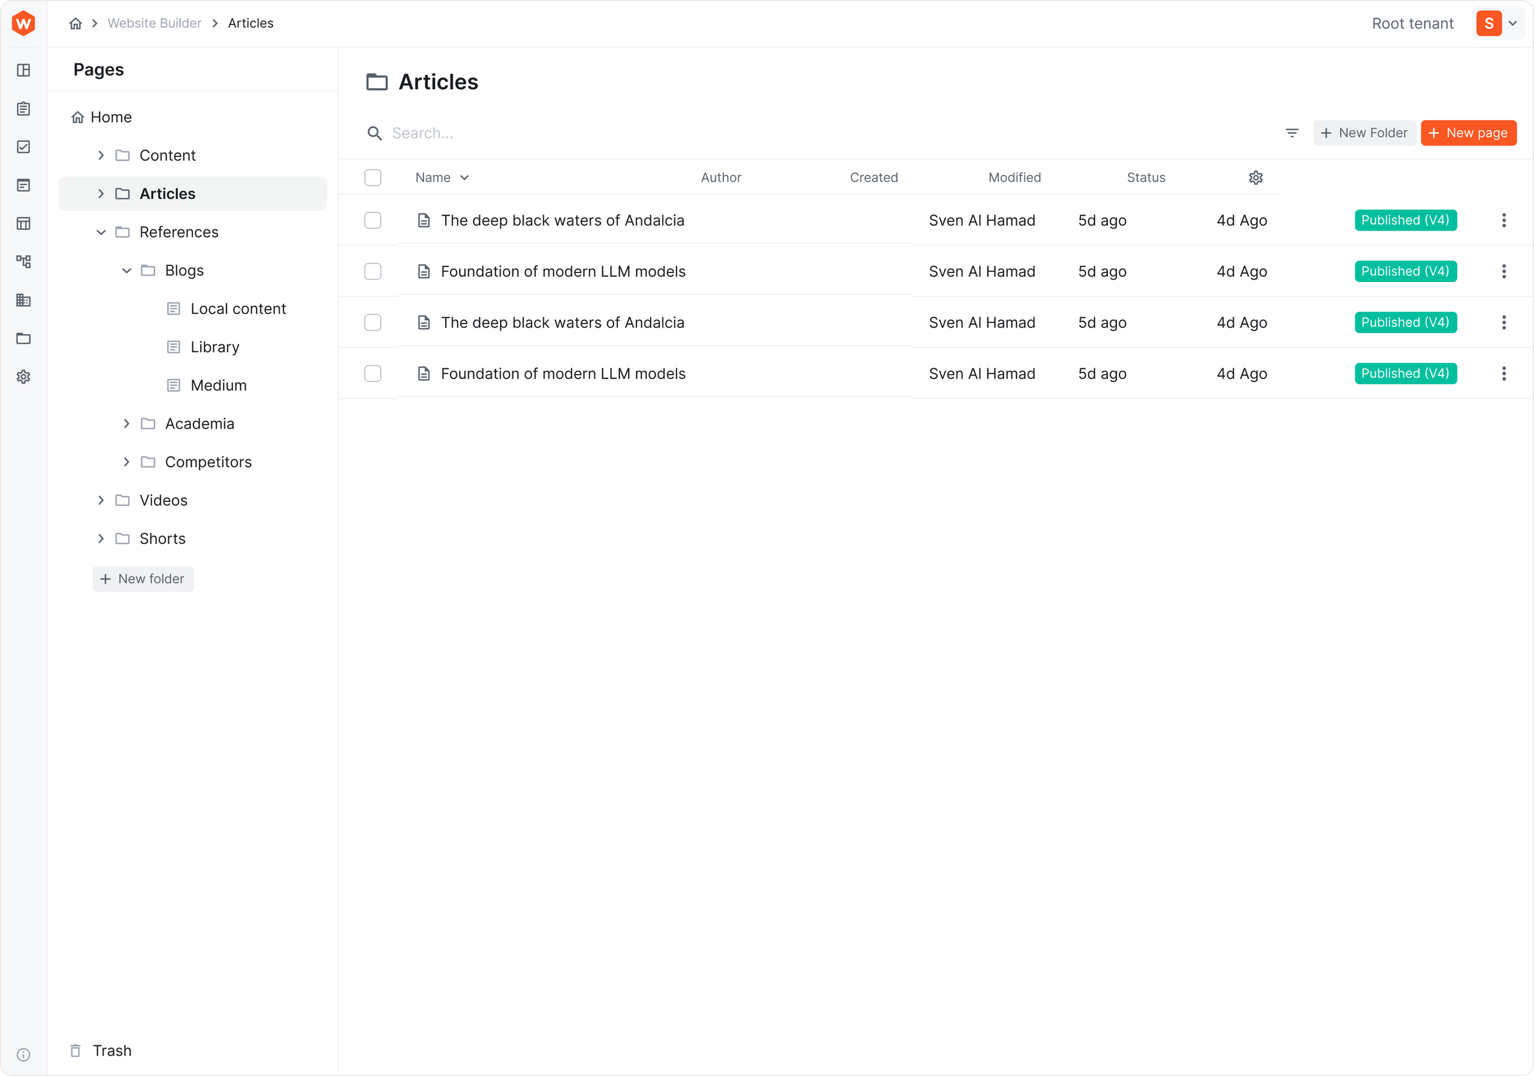
Task: Open three-dot menu for first article row
Action: [x=1503, y=220]
